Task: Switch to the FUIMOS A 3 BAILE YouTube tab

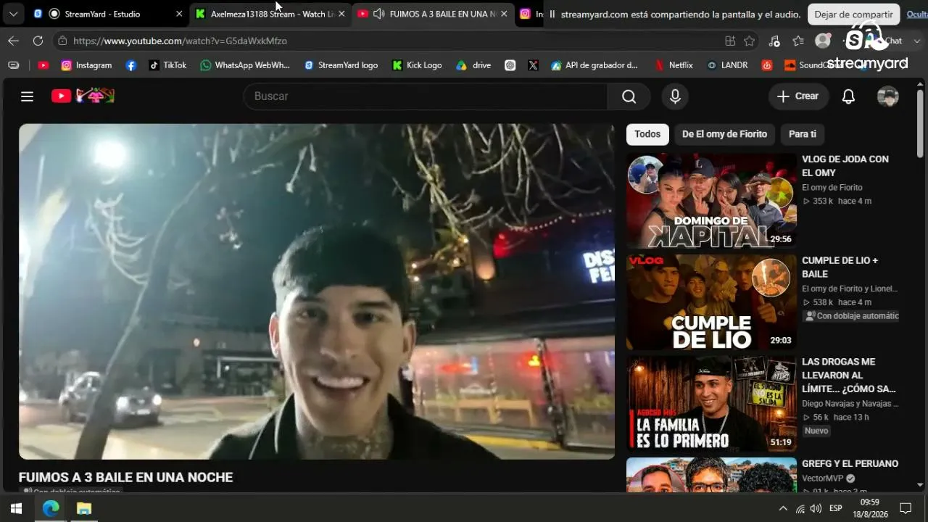Action: pyautogui.click(x=433, y=14)
